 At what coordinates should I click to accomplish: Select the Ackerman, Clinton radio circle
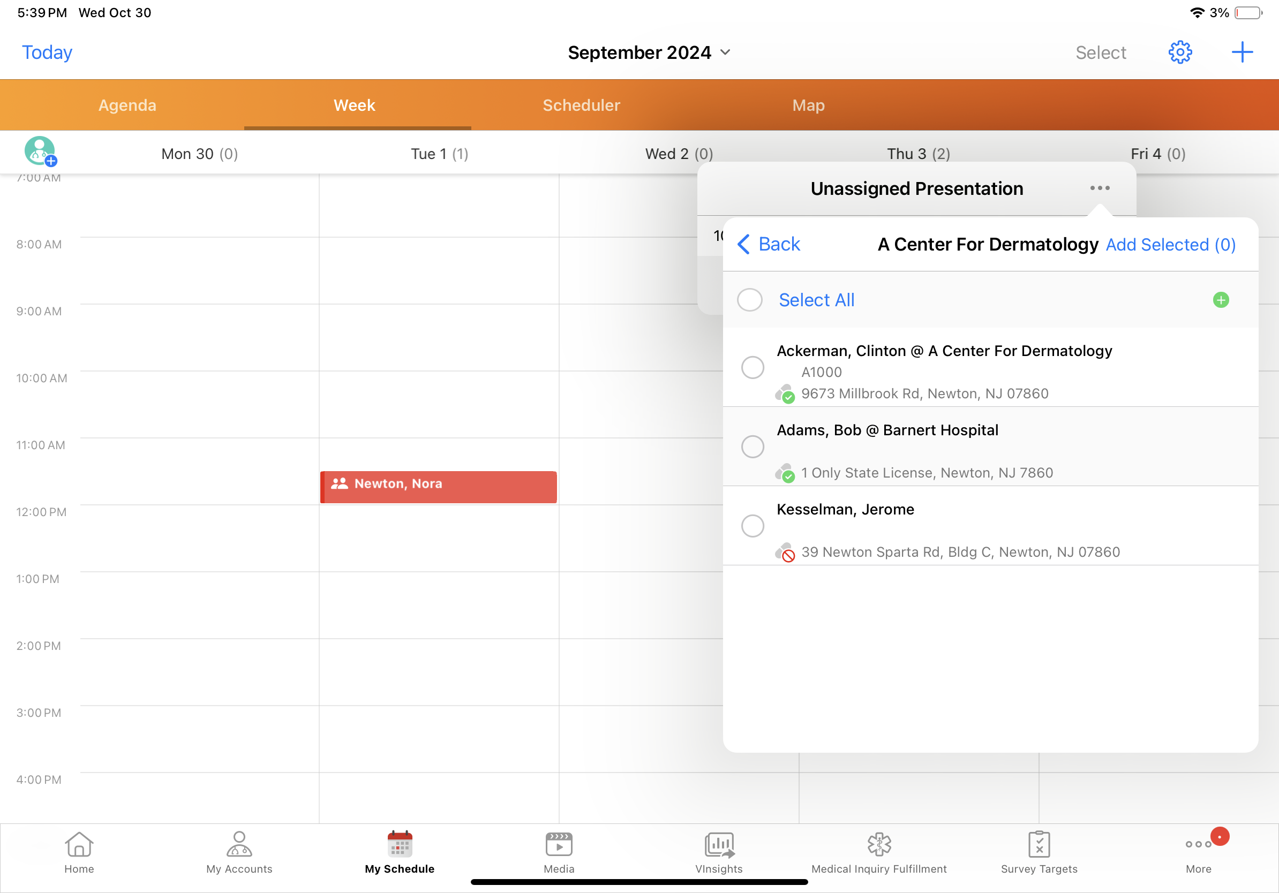[x=752, y=367]
